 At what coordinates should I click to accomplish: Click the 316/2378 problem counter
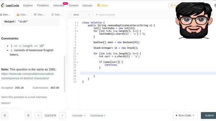(x=50, y=116)
